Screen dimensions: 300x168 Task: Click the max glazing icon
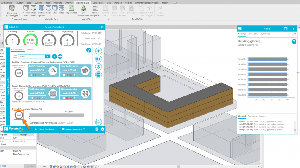(98, 122)
